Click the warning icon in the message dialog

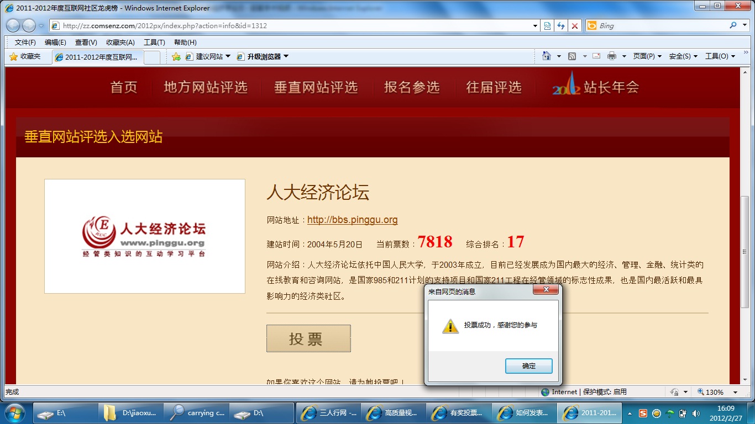(x=450, y=326)
